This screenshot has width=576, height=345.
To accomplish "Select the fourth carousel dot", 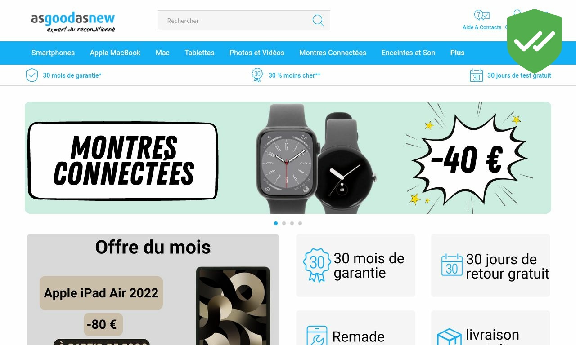I will (300, 223).
